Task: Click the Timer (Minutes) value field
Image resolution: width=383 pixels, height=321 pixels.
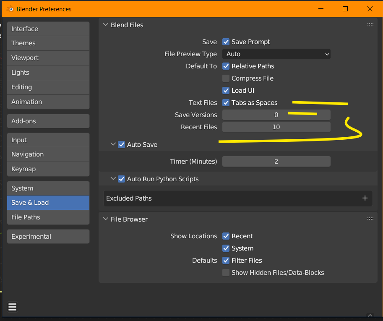Action: pos(276,162)
